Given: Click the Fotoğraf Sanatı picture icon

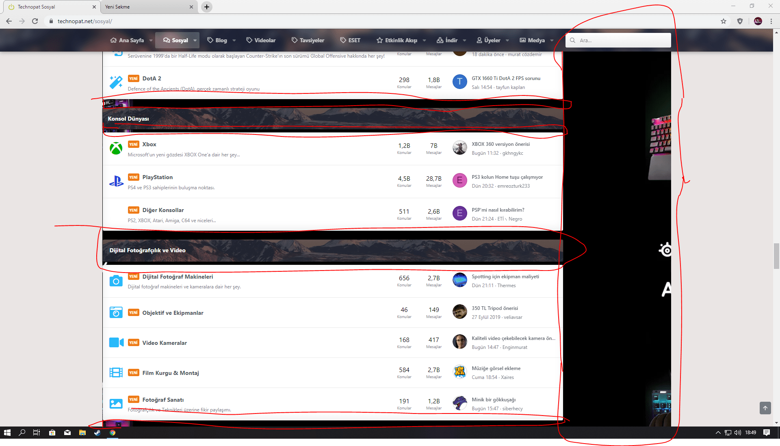Looking at the screenshot, I should pyautogui.click(x=116, y=403).
